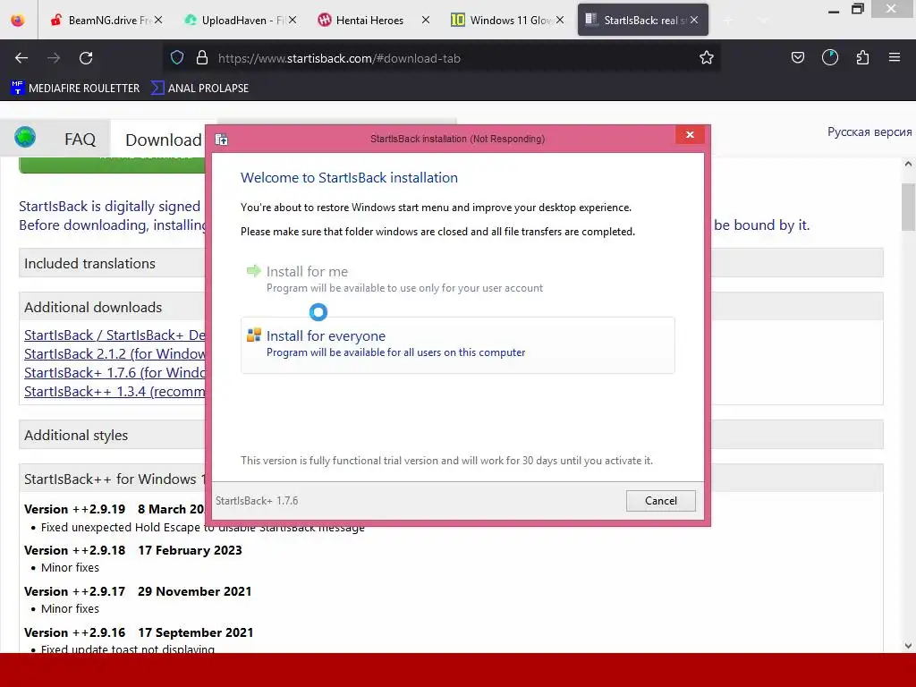
Task: Click the Firefox logo icon in tab bar
Action: click(18, 20)
